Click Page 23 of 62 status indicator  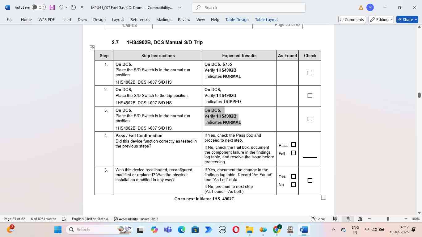14,219
